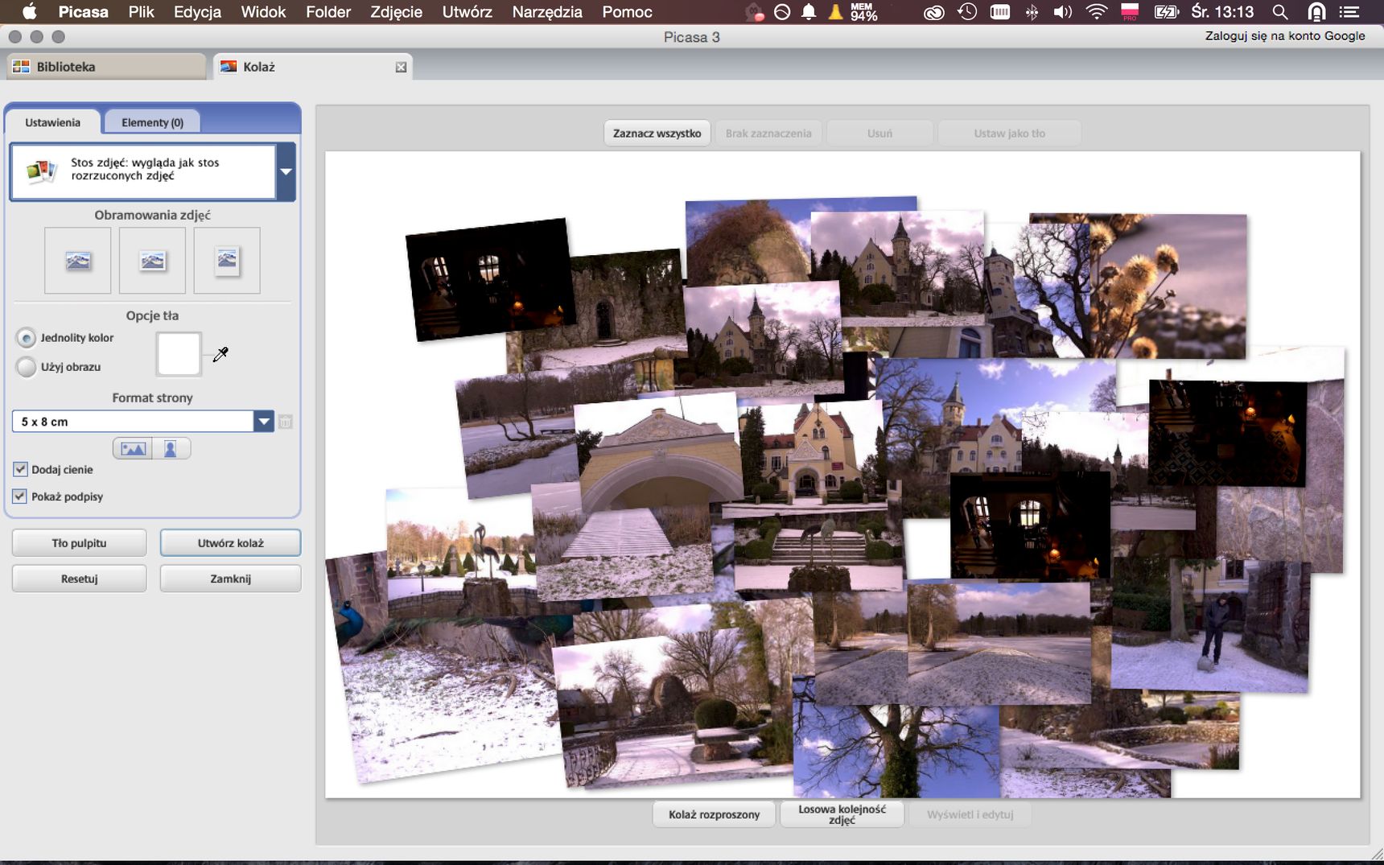Switch to the Ustawienia tab

click(53, 122)
